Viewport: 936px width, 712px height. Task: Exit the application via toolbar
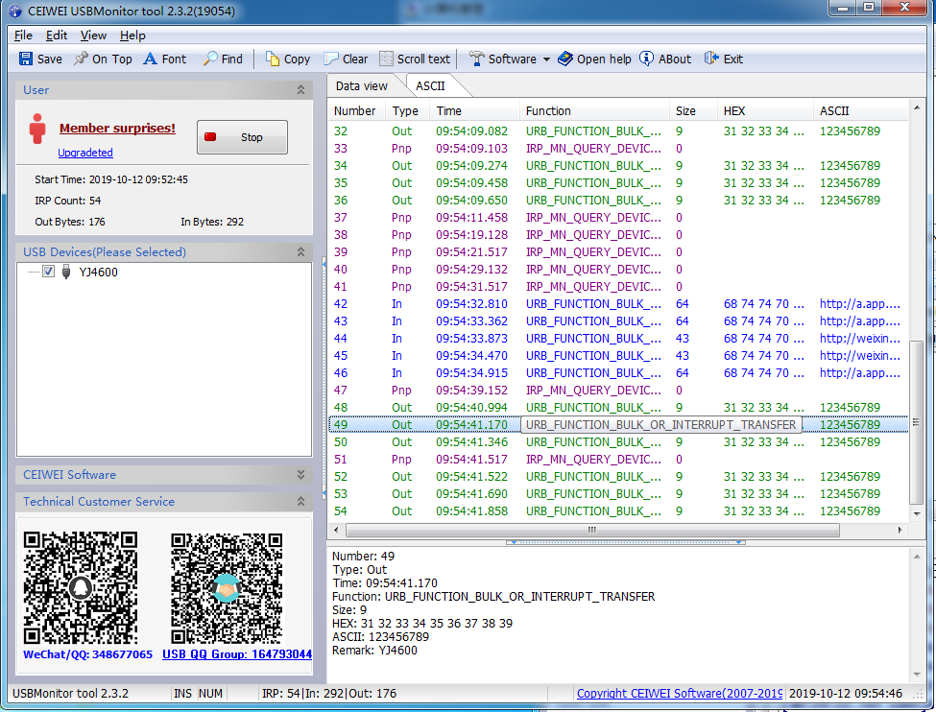click(724, 59)
